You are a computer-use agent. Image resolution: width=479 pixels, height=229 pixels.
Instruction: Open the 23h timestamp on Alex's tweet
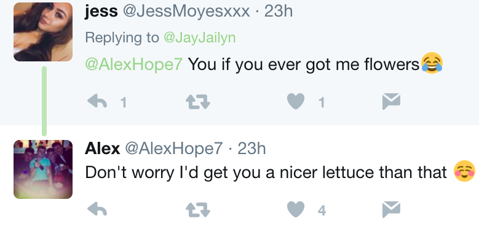[x=251, y=149]
